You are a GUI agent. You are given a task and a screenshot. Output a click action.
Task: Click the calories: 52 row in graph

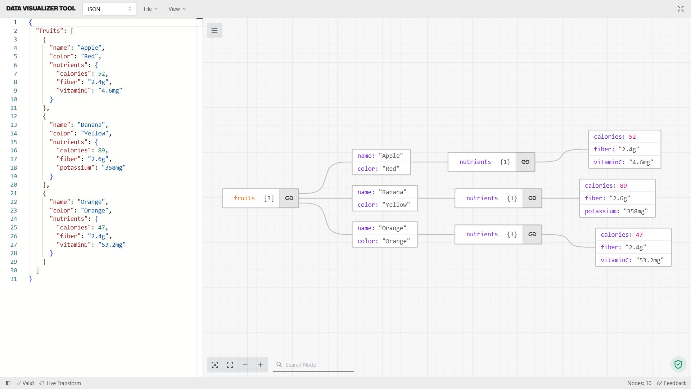coord(624,137)
